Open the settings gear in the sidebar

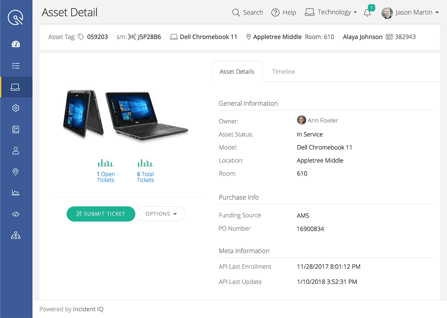pos(16,108)
